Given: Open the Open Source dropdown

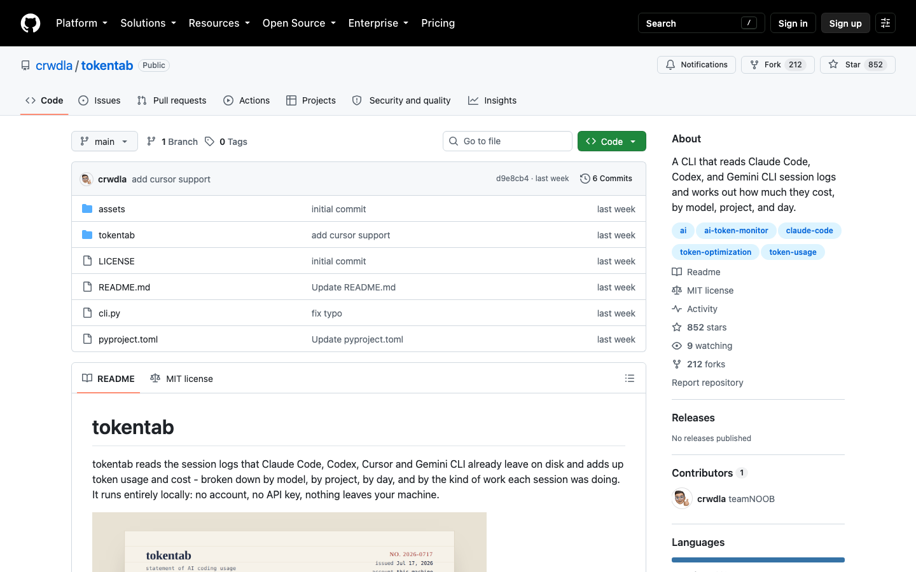Looking at the screenshot, I should pos(299,23).
